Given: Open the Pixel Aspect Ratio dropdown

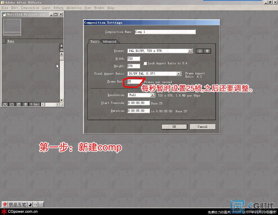Looking at the screenshot, I should tap(179, 73).
